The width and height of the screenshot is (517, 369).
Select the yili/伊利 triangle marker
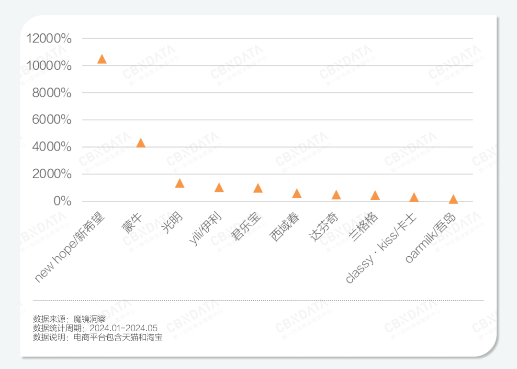219,187
